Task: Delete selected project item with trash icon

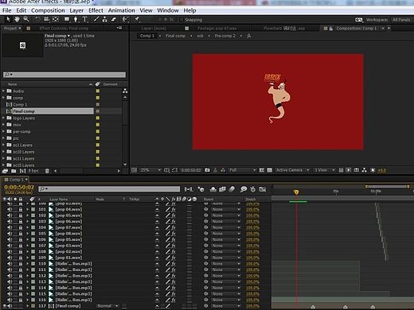Action: (47, 171)
